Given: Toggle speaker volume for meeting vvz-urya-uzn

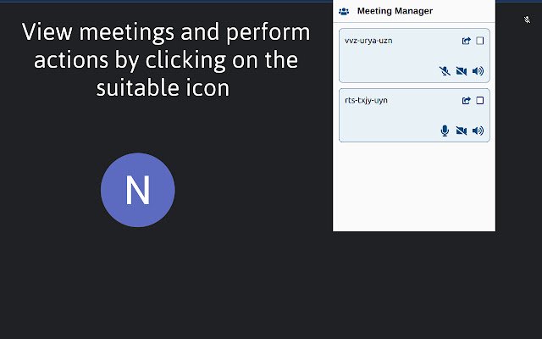Looking at the screenshot, I should (x=478, y=71).
